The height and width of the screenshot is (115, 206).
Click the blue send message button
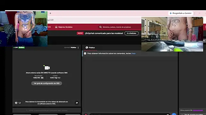tap(174, 114)
